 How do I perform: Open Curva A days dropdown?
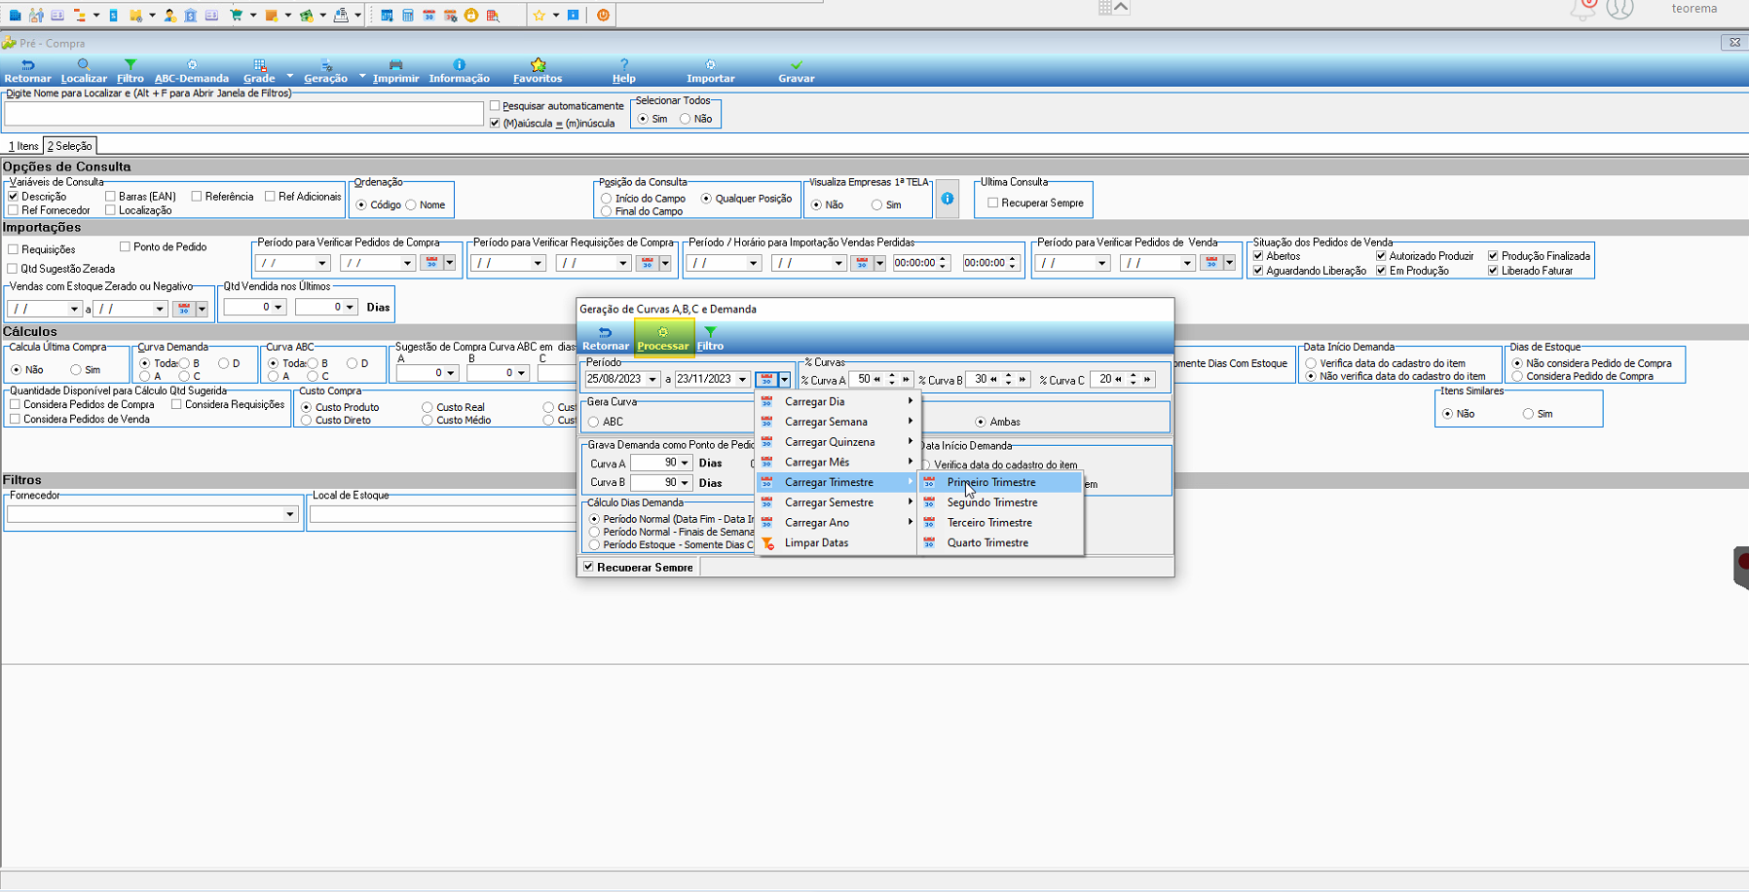685,463
